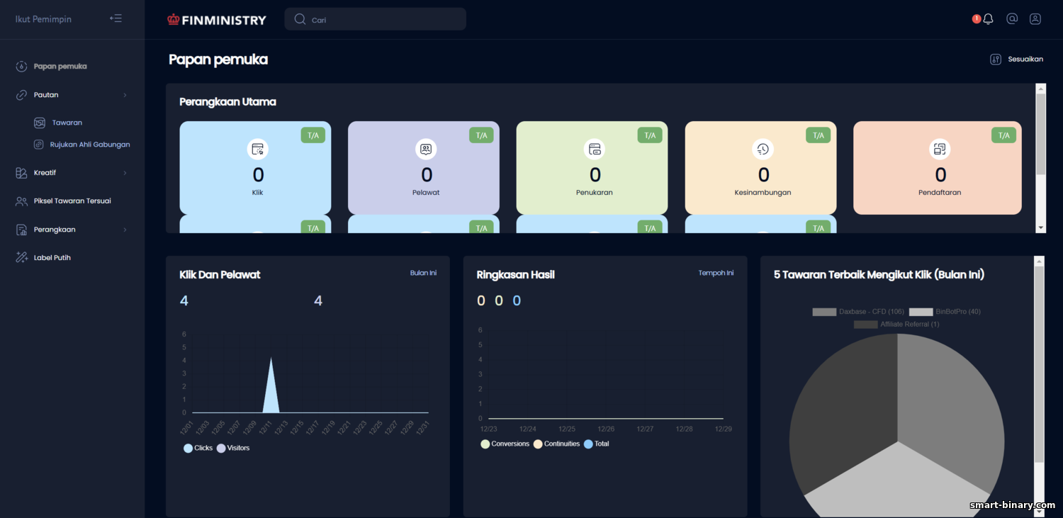This screenshot has height=518, width=1063.
Task: Collapse the sidebar with the menu-fold icon
Action: 116,18
